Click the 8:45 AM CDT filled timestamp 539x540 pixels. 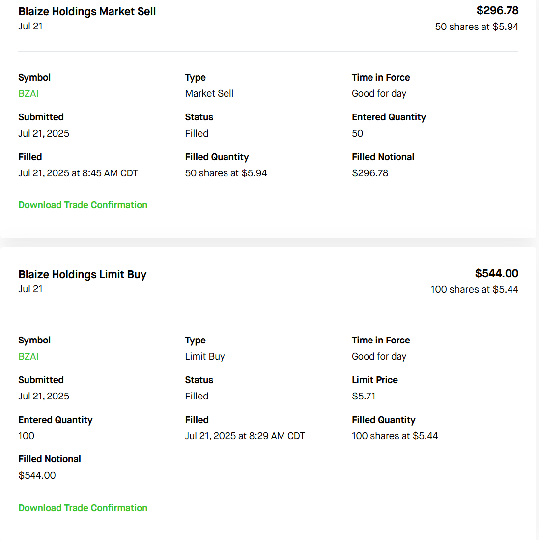coord(78,173)
